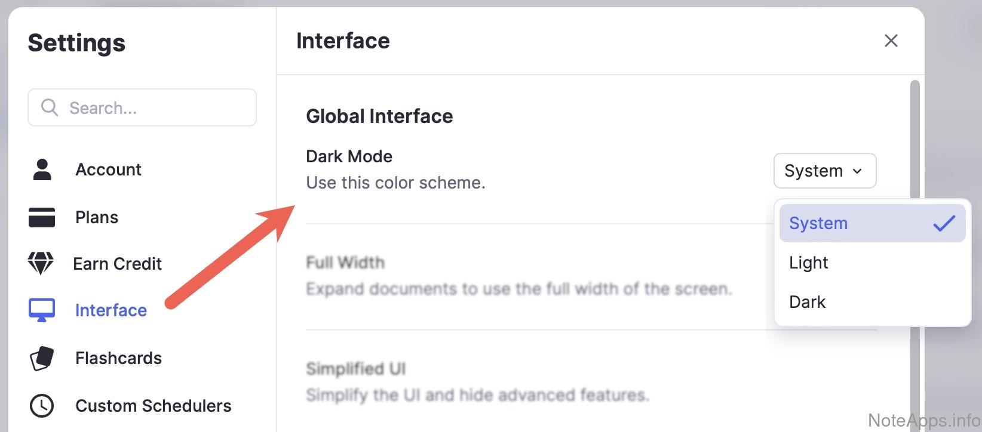The image size is (982, 432).
Task: Choose Light from the dropdown list
Action: click(x=809, y=263)
